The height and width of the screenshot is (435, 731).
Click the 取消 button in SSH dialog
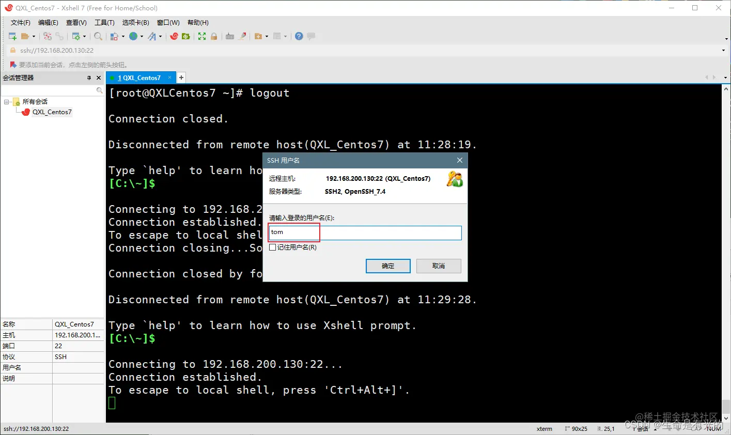click(439, 266)
